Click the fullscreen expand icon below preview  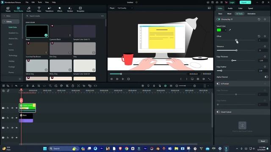(209, 79)
